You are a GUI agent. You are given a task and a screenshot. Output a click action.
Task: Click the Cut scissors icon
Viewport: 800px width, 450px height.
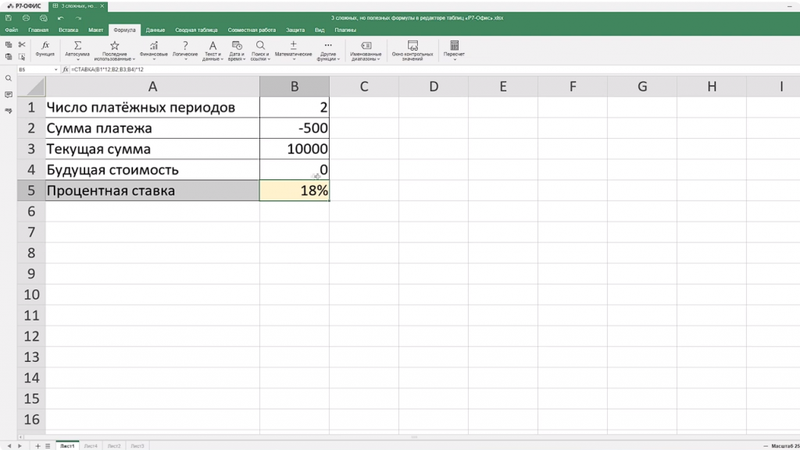pos(22,44)
